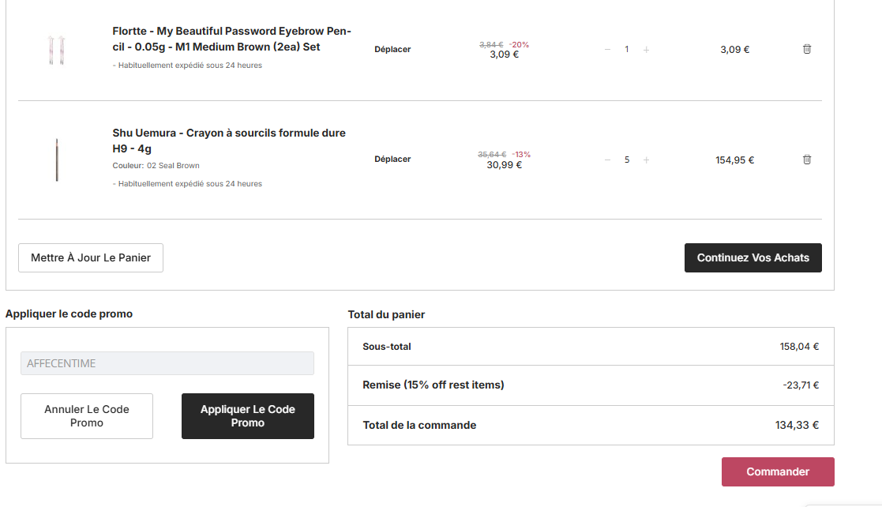882x507 pixels.
Task: Click the Commander checkout button
Action: point(778,471)
